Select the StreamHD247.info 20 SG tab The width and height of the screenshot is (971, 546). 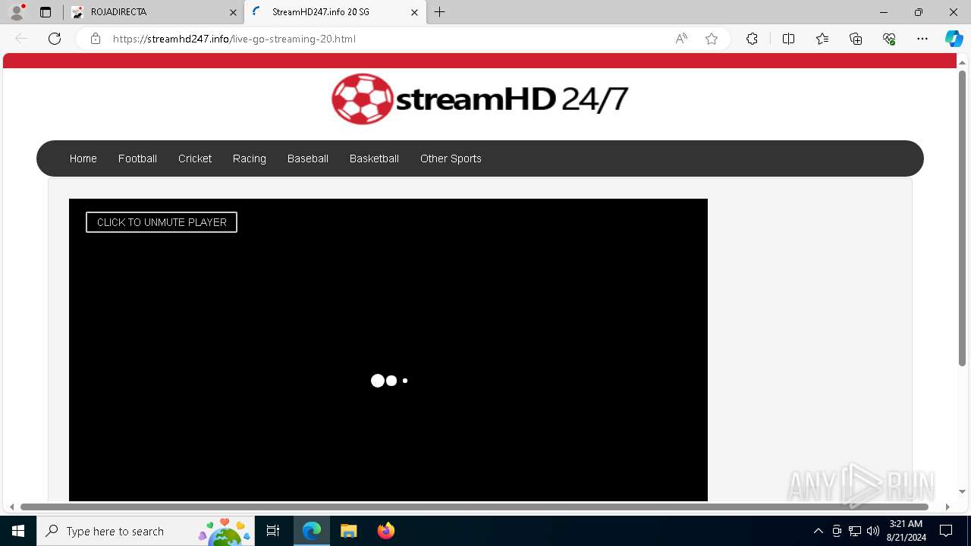[x=335, y=12]
